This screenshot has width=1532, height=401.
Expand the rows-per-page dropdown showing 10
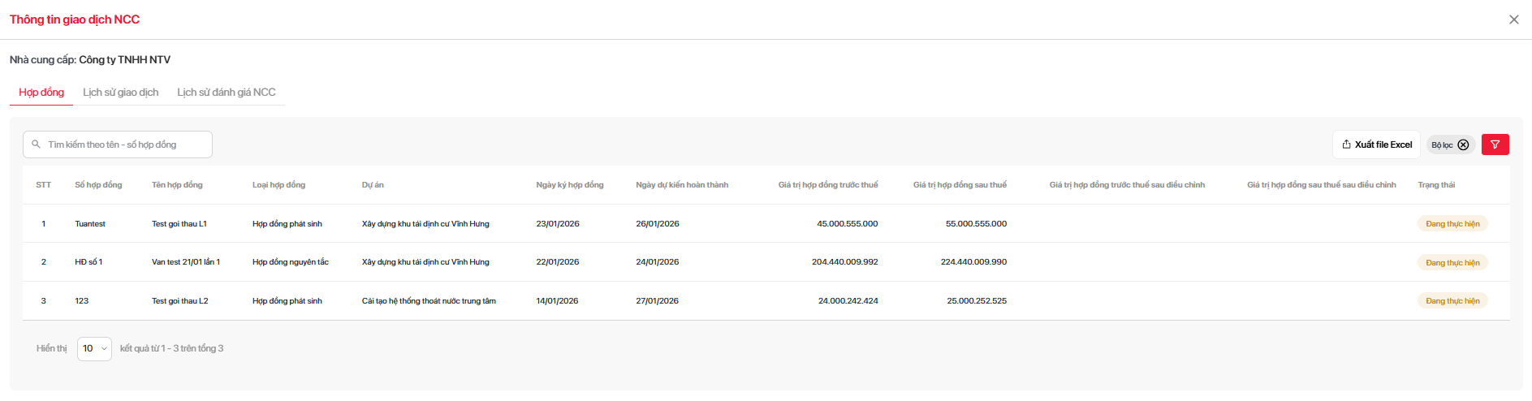[94, 349]
